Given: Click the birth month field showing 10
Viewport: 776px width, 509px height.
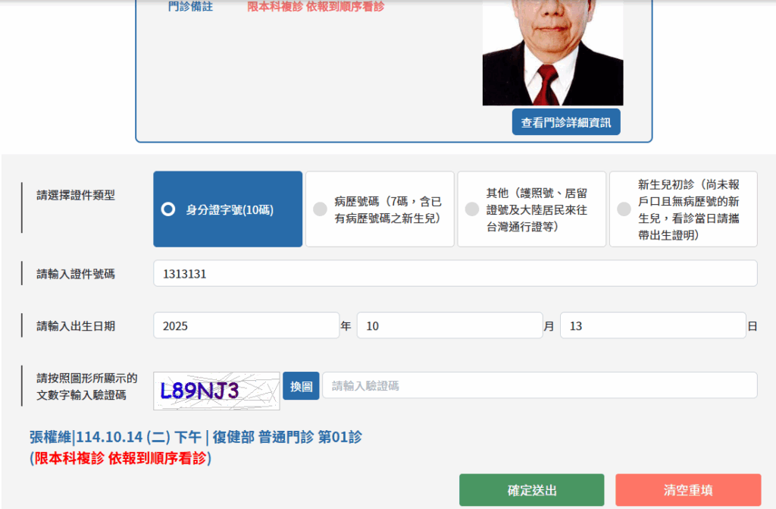Looking at the screenshot, I should 449,325.
